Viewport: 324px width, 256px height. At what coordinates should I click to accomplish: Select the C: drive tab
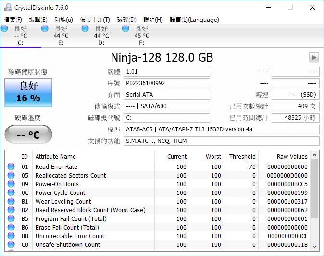point(21,36)
